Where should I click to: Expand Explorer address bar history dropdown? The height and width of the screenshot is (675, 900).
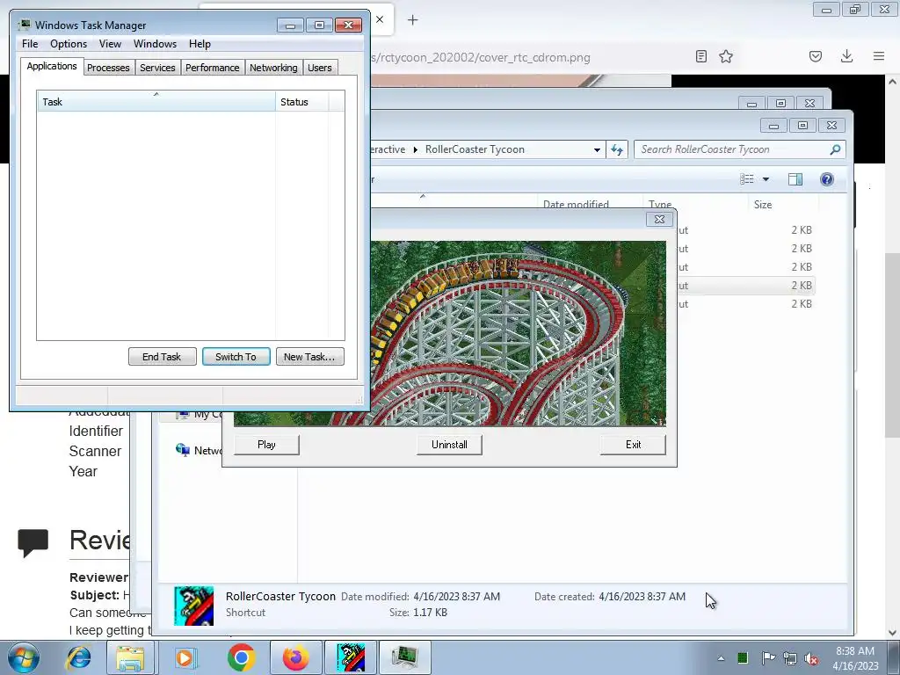coord(597,149)
